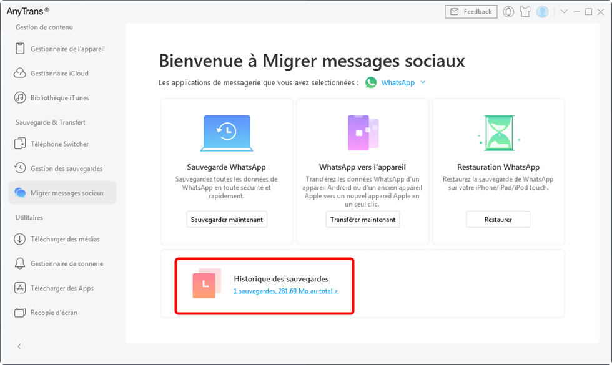Open Télécharger des Apps in sidebar
The image size is (612, 365).
click(62, 288)
